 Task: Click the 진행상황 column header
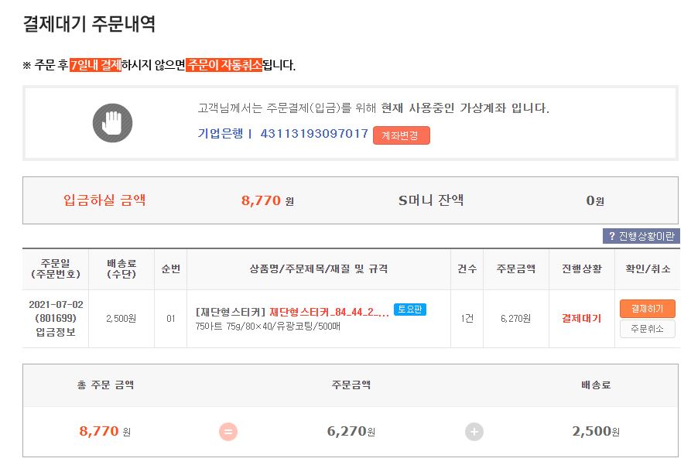coord(581,268)
